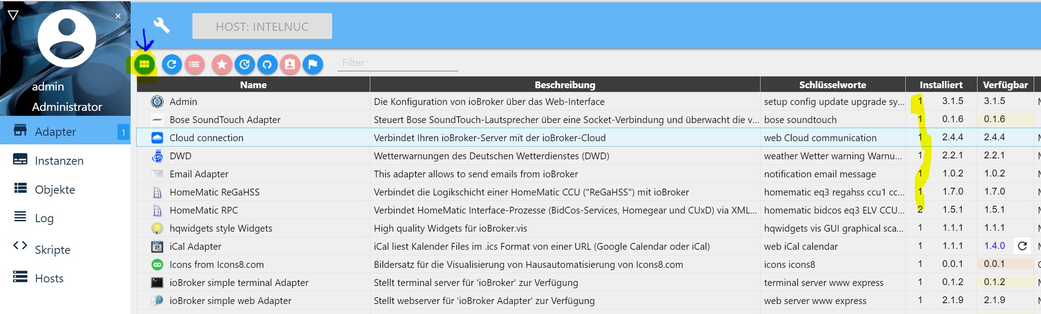Sort by the Name column header
Image resolution: width=1041 pixels, height=314 pixels.
click(253, 85)
